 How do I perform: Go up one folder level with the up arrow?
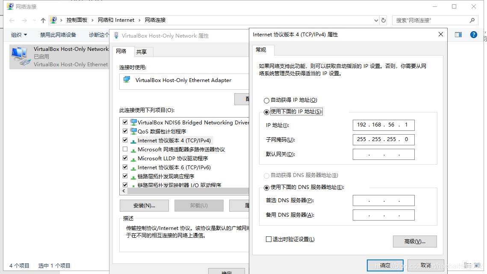(43, 21)
